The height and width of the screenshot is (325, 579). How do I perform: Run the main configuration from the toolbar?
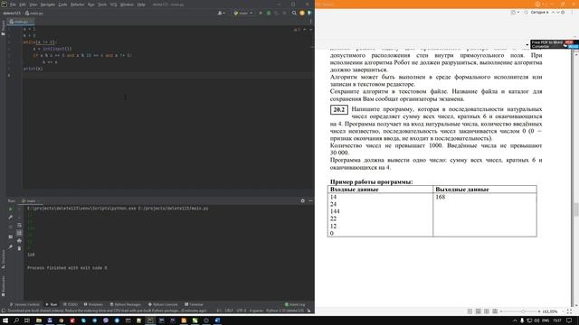click(x=261, y=13)
